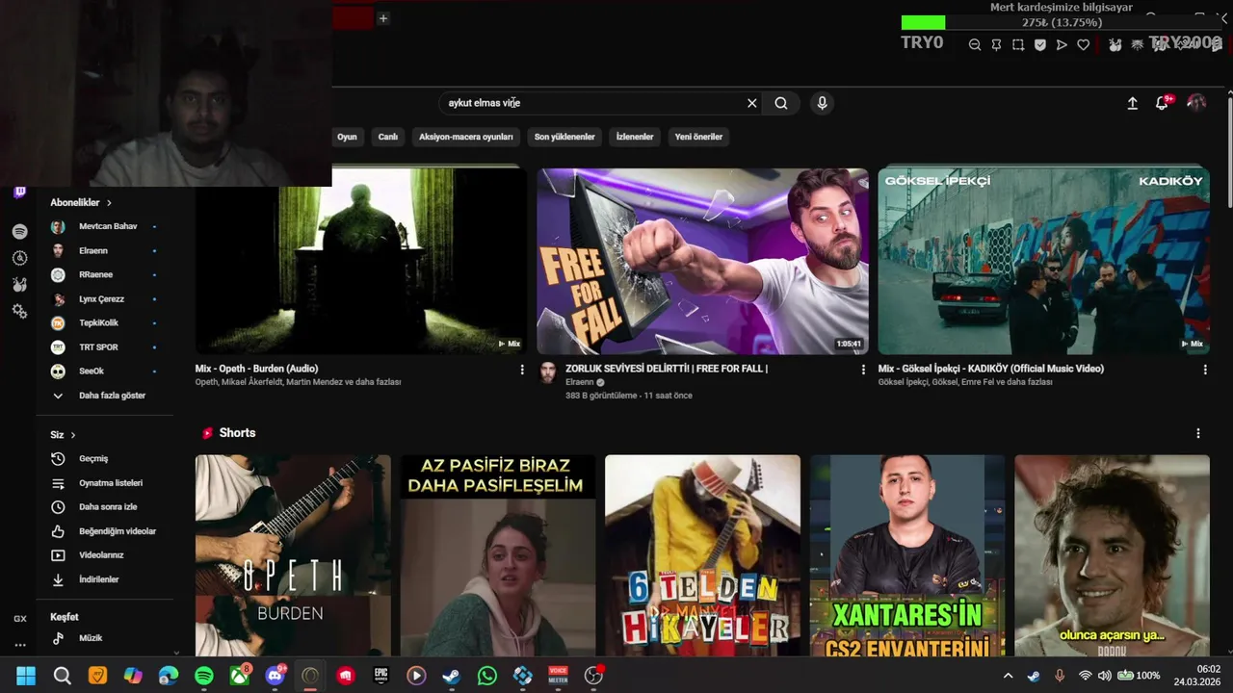The height and width of the screenshot is (693, 1233).
Task: Play Göksel İpekçi Kadıköy thumbnail
Action: 1043,261
